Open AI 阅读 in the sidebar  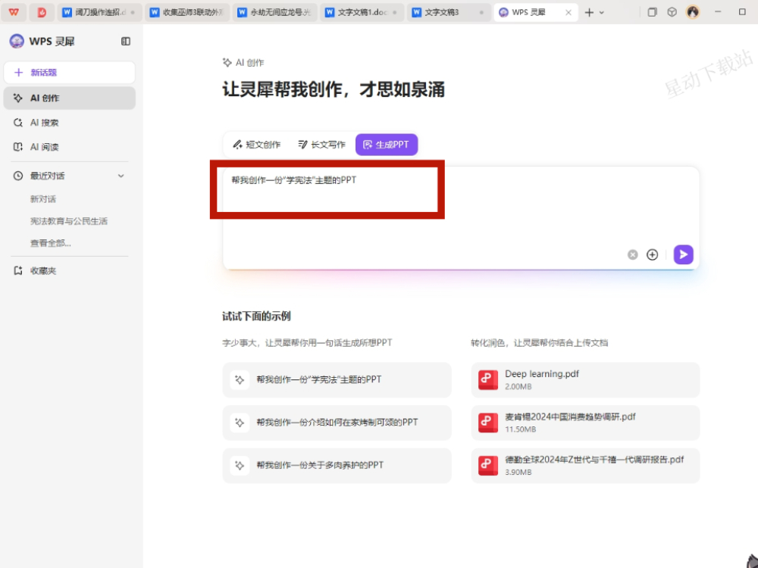click(69, 147)
